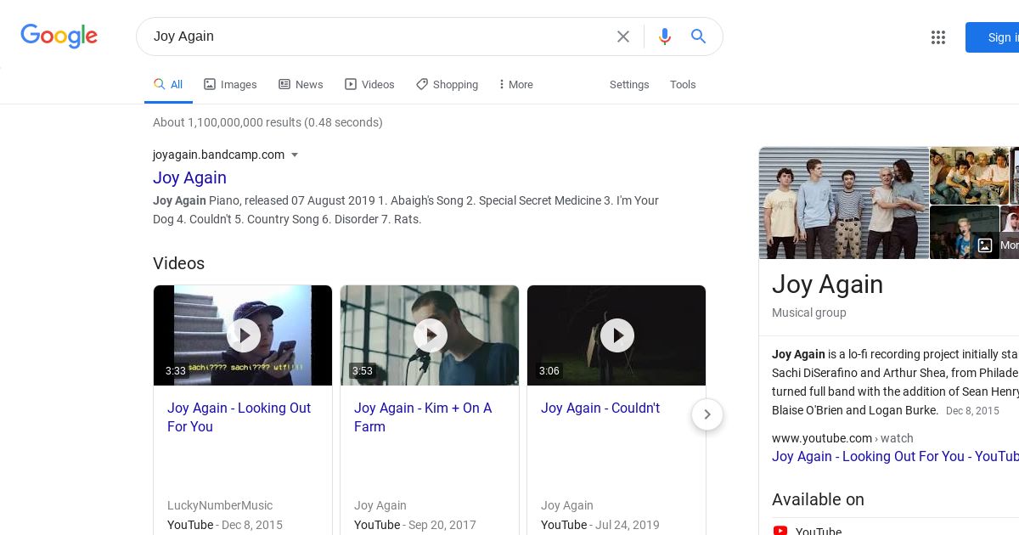Select the All tab
The image size is (1019, 535).
[168, 85]
